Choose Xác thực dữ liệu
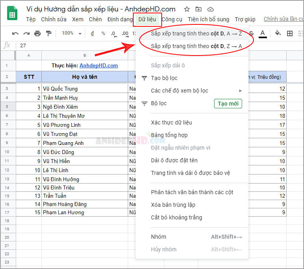The image size is (304, 269). [192, 122]
